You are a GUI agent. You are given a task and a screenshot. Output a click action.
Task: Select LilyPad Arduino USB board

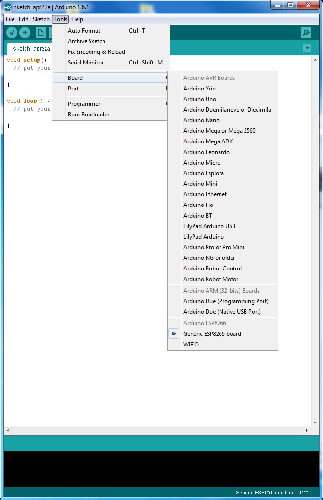tap(222, 226)
